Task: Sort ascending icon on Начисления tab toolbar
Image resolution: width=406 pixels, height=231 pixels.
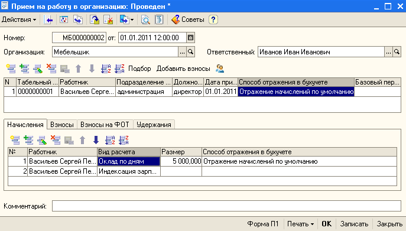Action: 110,140
